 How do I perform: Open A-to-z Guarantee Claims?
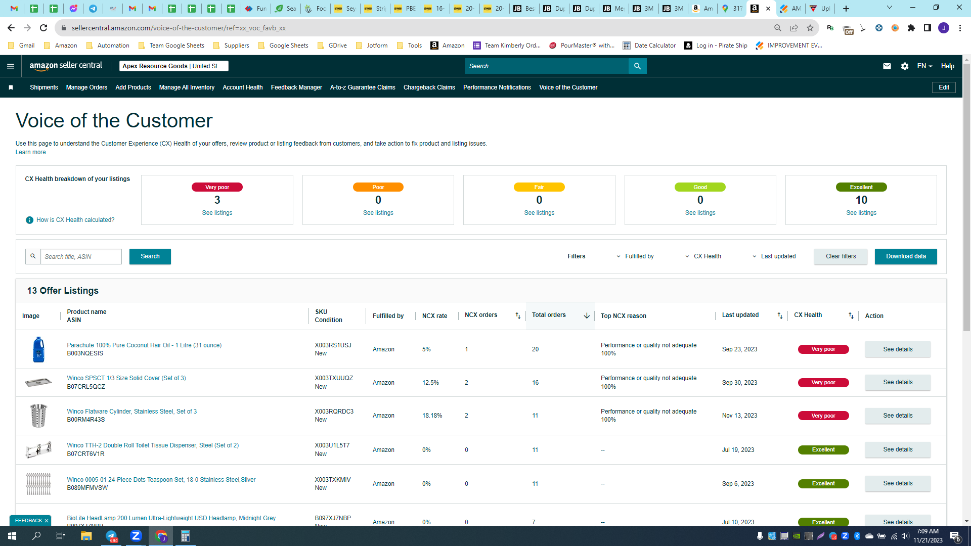[x=363, y=87]
